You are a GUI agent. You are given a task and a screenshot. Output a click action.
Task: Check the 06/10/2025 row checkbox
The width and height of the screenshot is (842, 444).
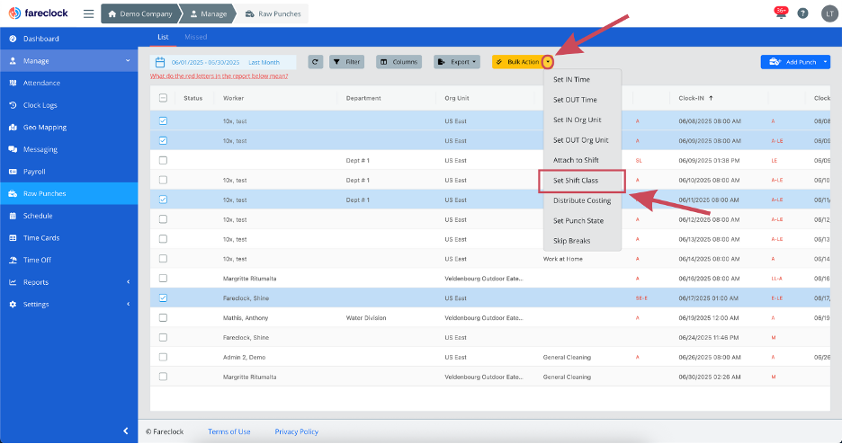coord(163,180)
